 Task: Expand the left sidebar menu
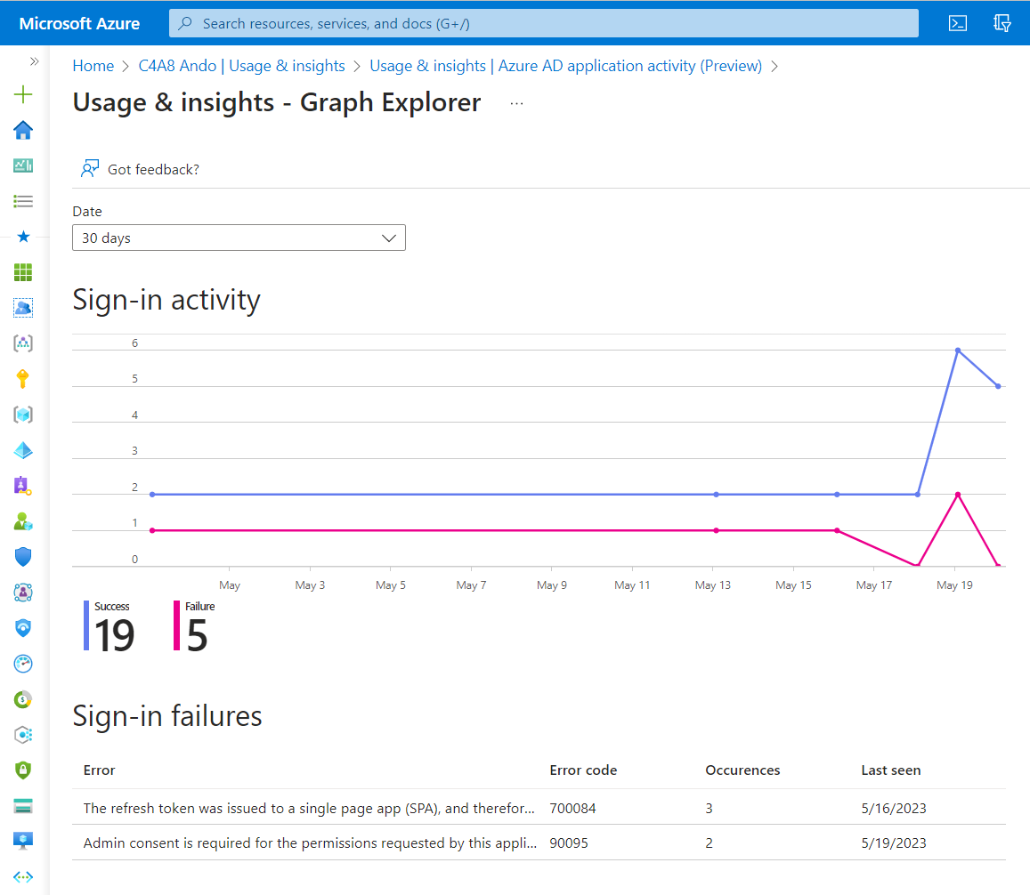tap(34, 61)
